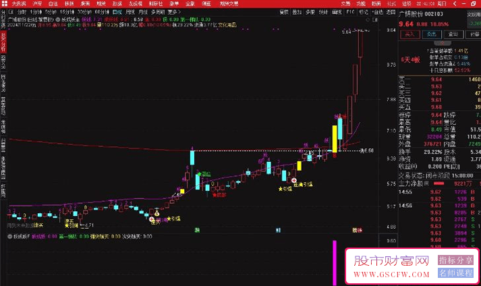Viewport: 481px width, 286px height.
Task: Click the circle icon before indicator name
Action: [x=57, y=20]
